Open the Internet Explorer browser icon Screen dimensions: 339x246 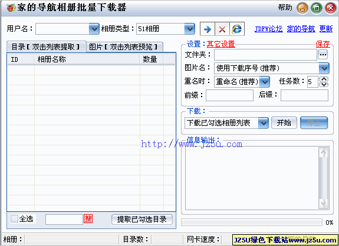(x=237, y=29)
